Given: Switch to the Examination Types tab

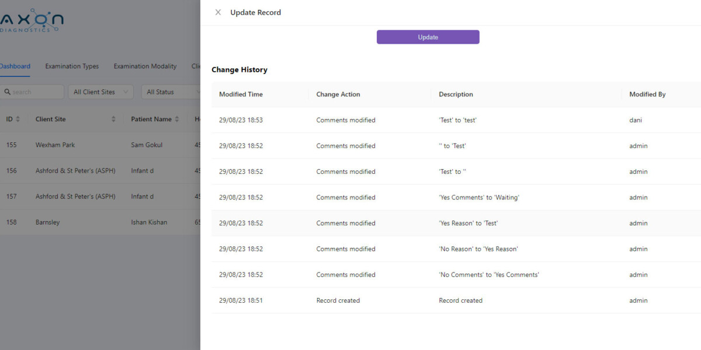Looking at the screenshot, I should (x=72, y=66).
